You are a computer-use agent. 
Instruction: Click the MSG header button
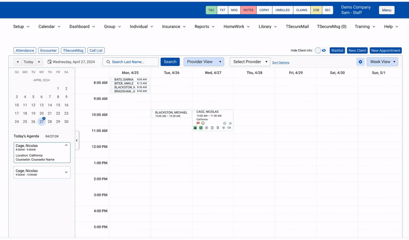[x=234, y=10]
